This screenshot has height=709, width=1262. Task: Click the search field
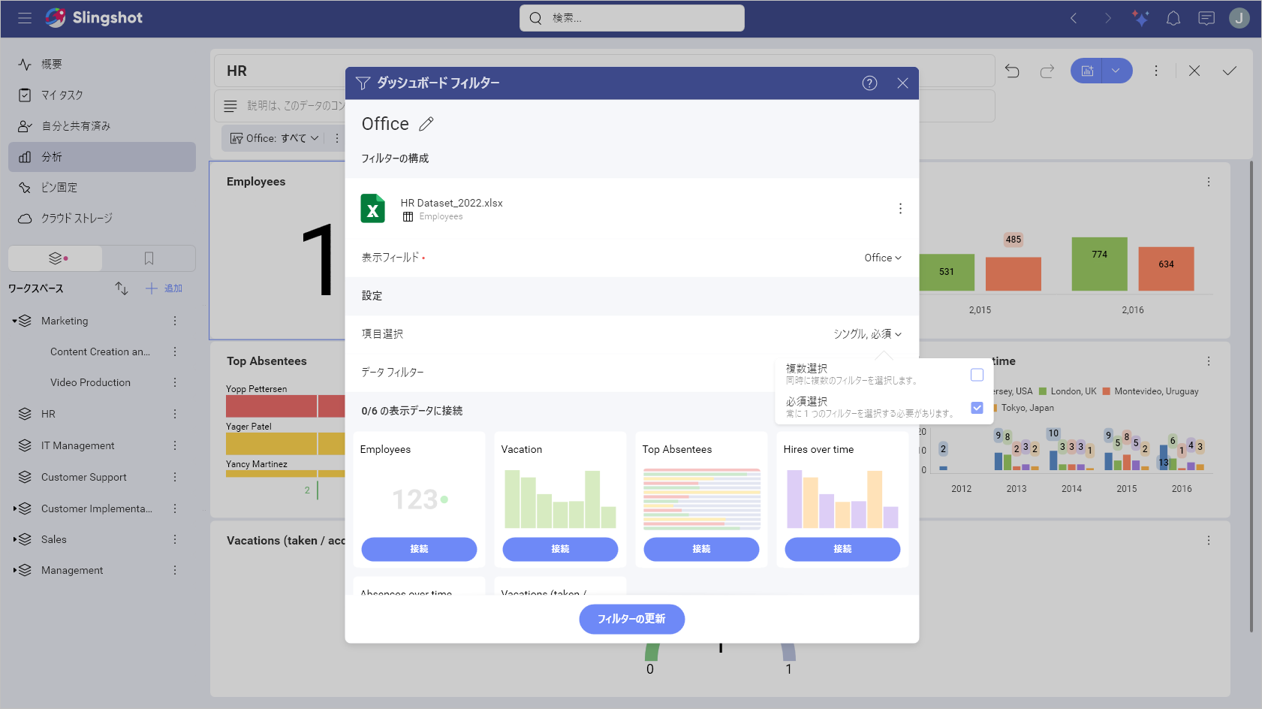click(632, 18)
